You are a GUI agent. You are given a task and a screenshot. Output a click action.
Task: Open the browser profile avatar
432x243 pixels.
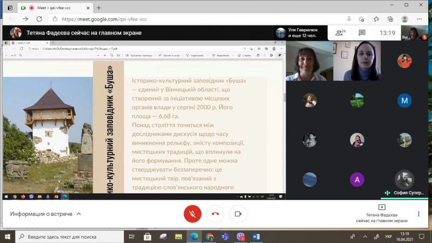tap(404, 19)
